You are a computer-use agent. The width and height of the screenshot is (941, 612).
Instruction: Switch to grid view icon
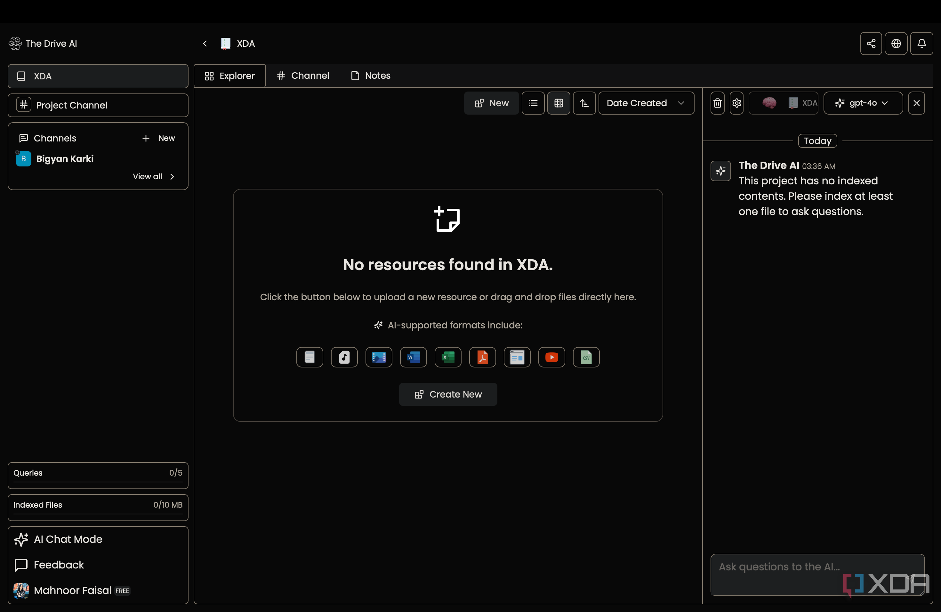click(x=559, y=103)
